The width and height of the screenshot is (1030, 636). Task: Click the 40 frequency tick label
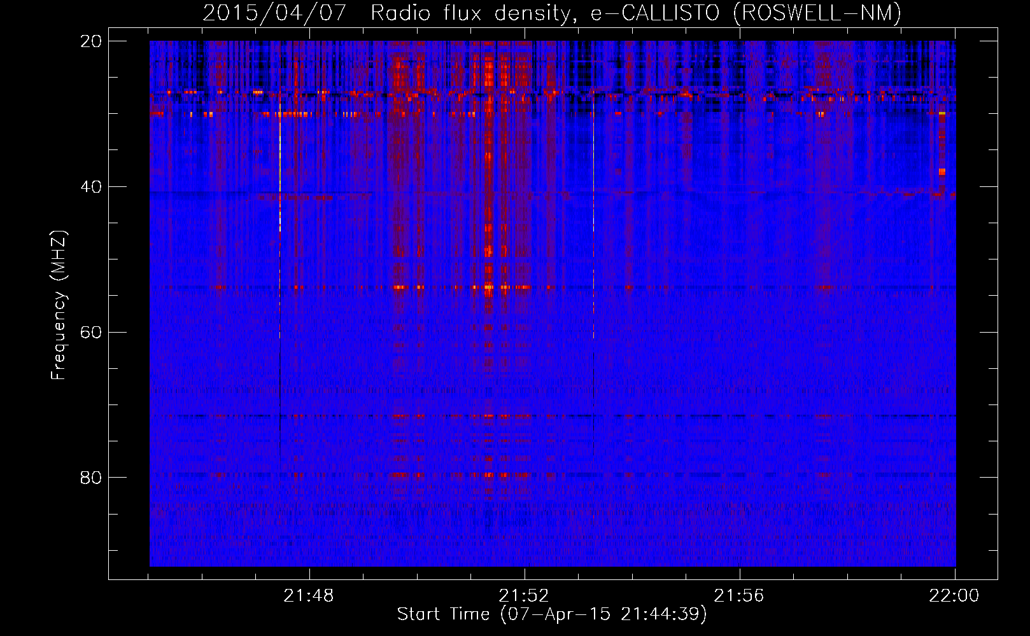coord(91,187)
